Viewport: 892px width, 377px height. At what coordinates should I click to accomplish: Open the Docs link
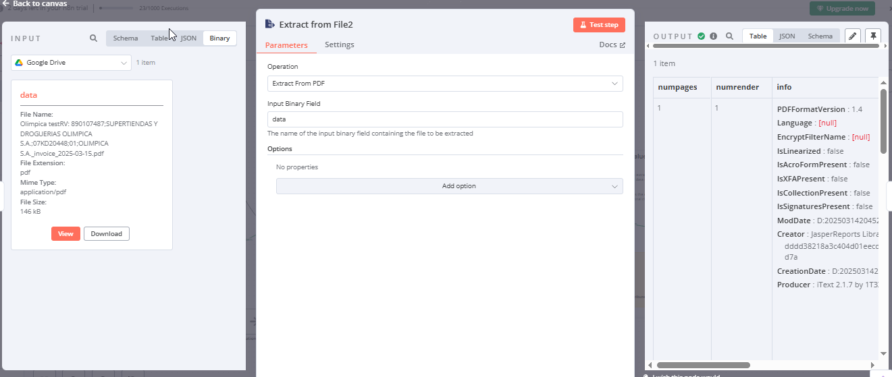coord(612,45)
